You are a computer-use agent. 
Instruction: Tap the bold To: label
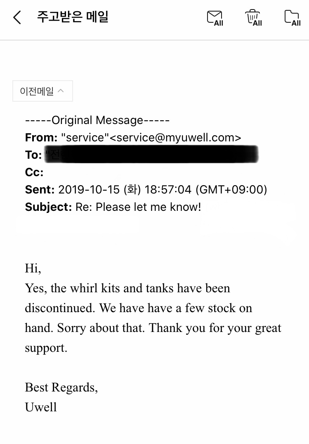click(33, 155)
